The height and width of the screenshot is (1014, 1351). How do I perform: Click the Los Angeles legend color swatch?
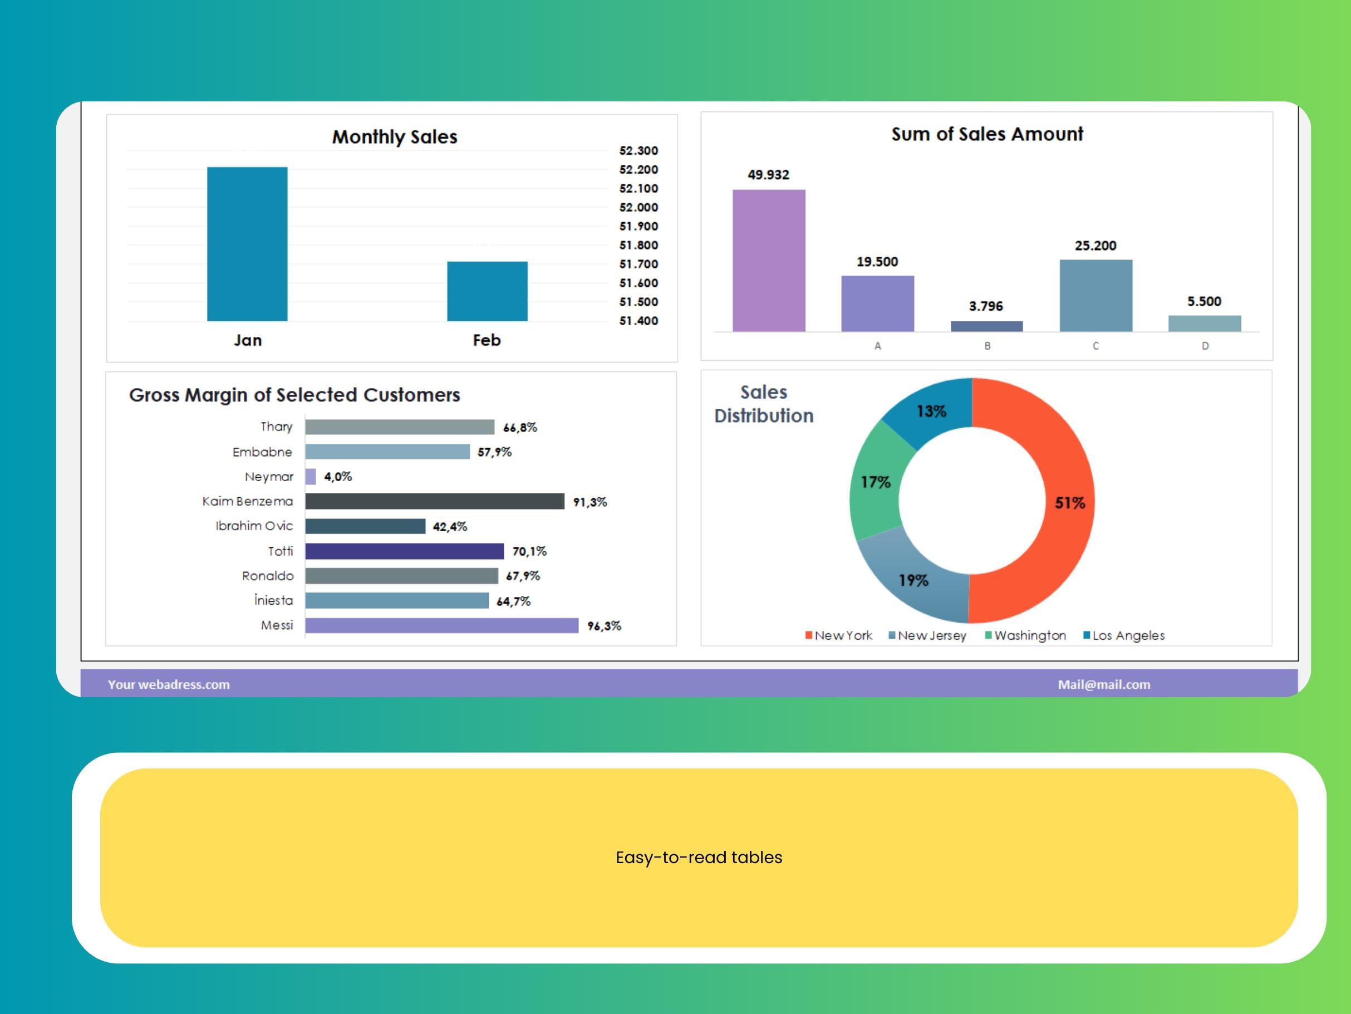coord(1087,635)
